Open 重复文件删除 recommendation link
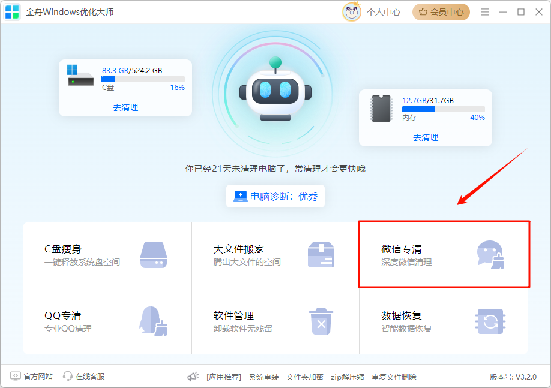The image size is (551, 388). point(394,377)
